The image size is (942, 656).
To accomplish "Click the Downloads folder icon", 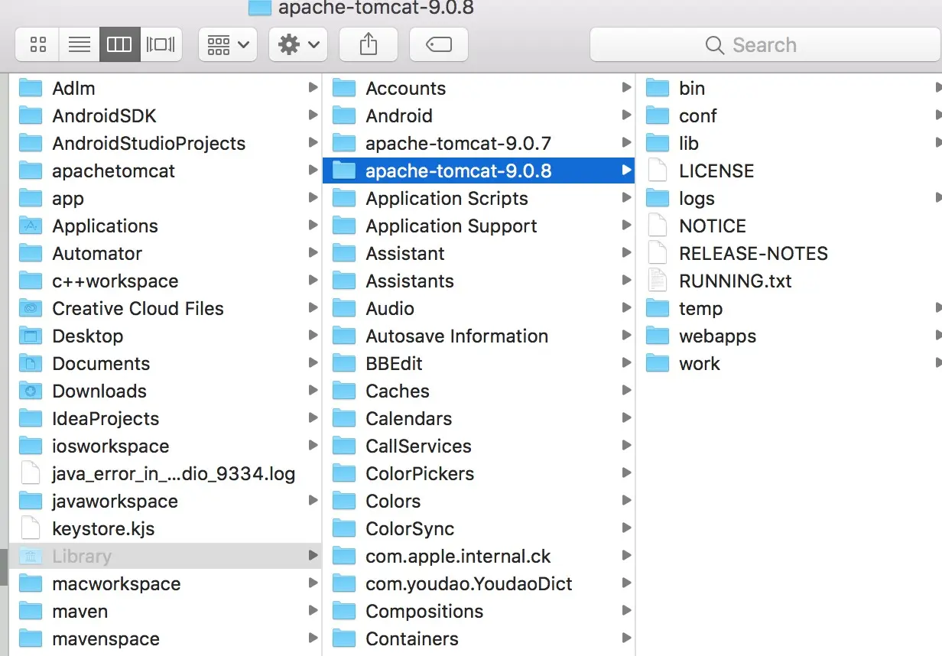I will [x=31, y=391].
